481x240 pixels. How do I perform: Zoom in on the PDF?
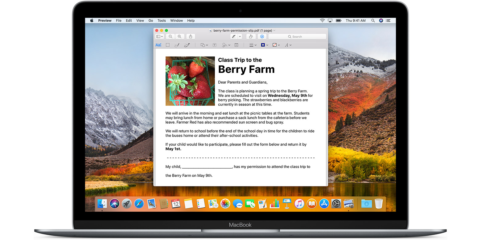coord(180,36)
